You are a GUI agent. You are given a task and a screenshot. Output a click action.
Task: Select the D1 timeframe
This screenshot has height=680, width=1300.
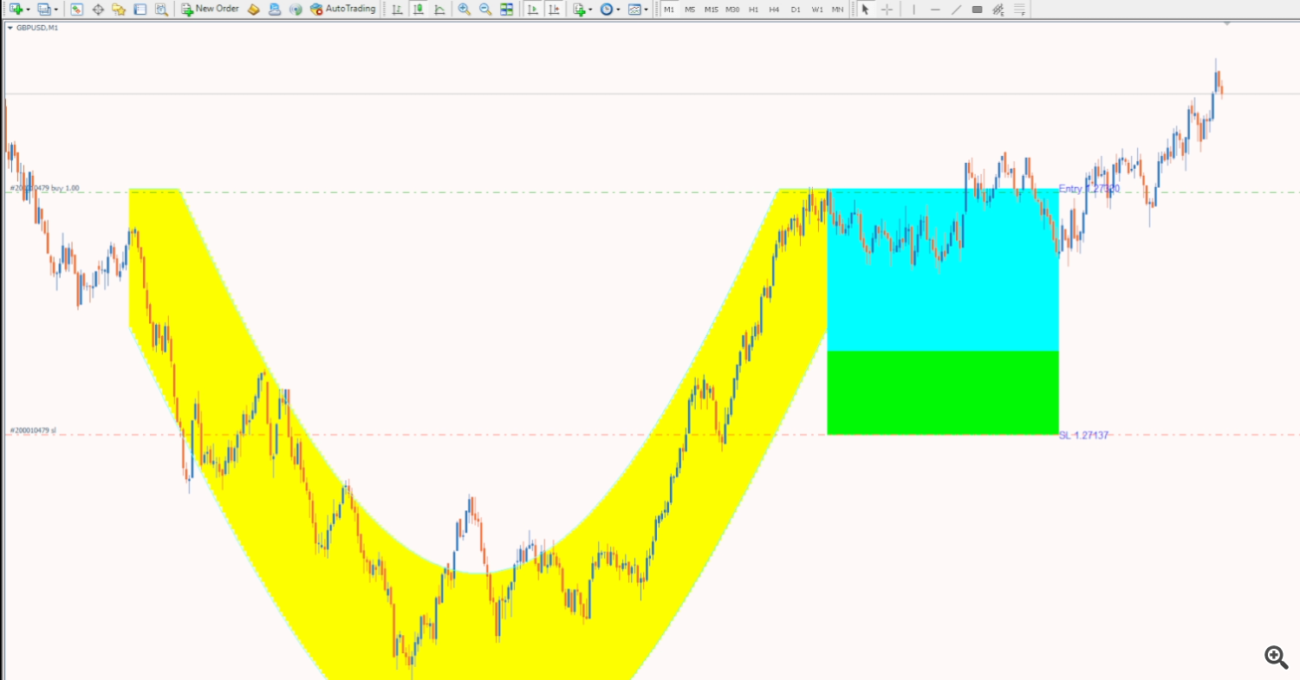[796, 9]
